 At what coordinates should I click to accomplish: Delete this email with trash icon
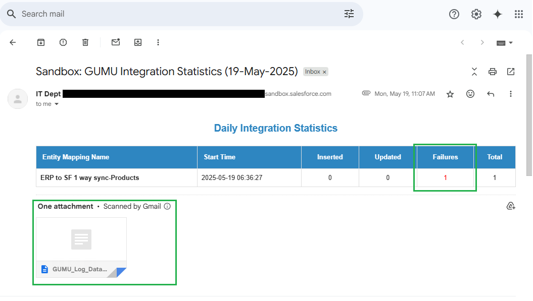(x=85, y=42)
